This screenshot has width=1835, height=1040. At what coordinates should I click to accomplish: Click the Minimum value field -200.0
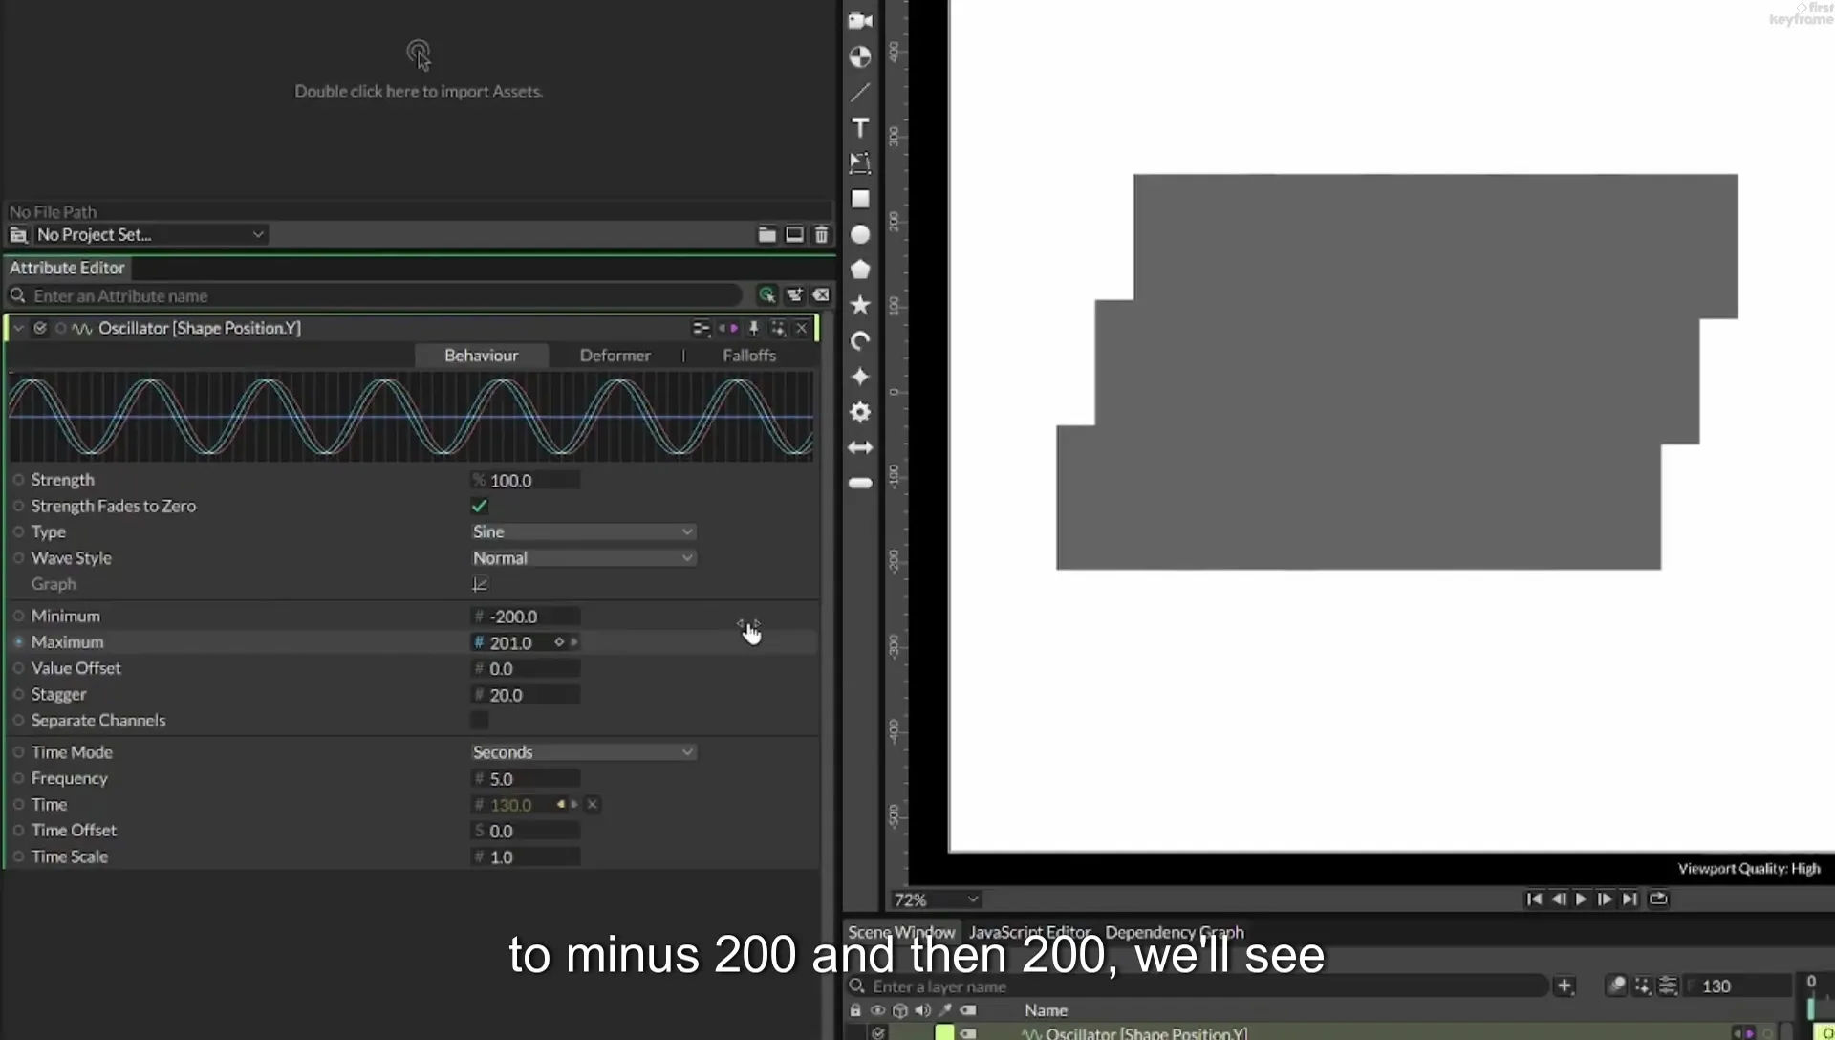pos(526,617)
